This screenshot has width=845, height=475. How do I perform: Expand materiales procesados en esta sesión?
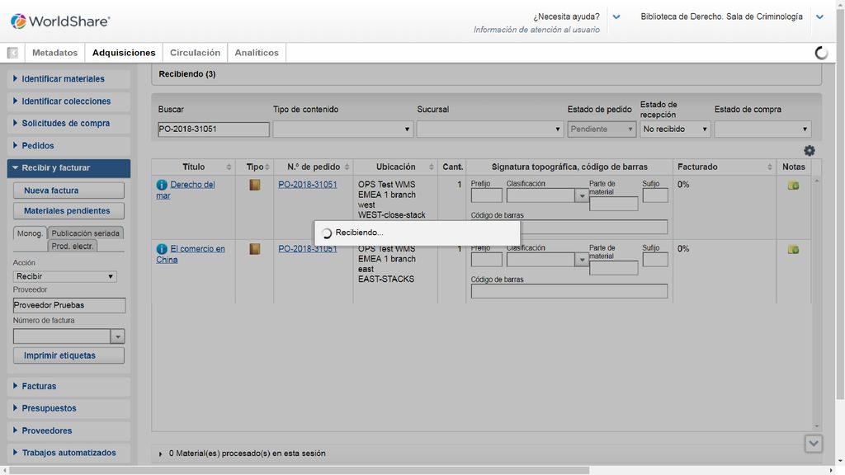161,454
